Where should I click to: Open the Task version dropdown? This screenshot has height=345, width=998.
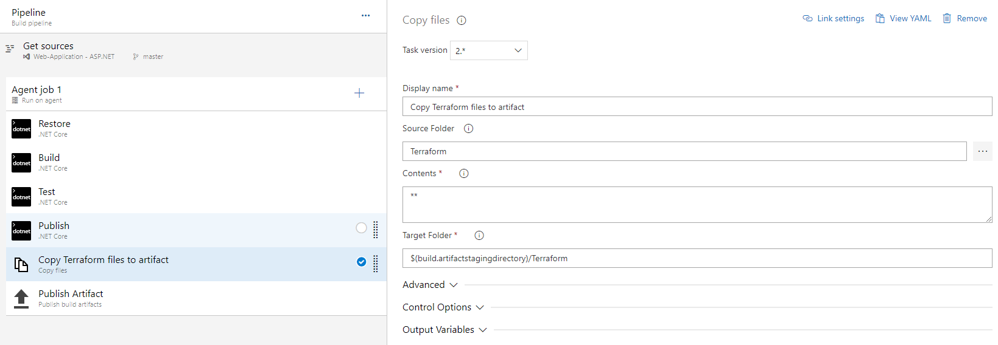tap(488, 50)
